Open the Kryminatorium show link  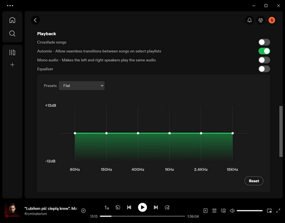[x=37, y=213]
